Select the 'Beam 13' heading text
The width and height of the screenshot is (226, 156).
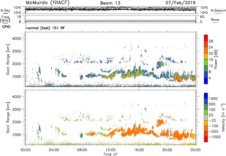click(x=110, y=3)
